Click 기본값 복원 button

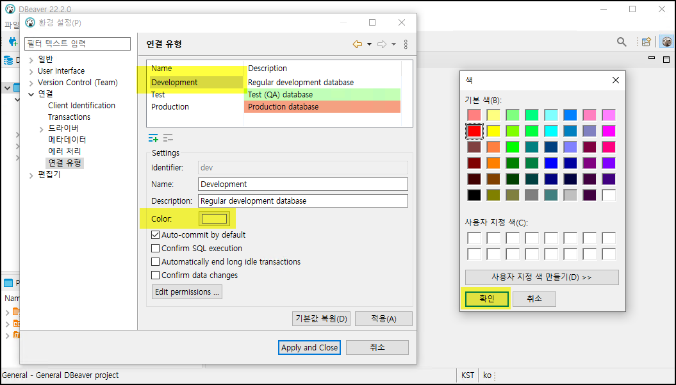321,318
